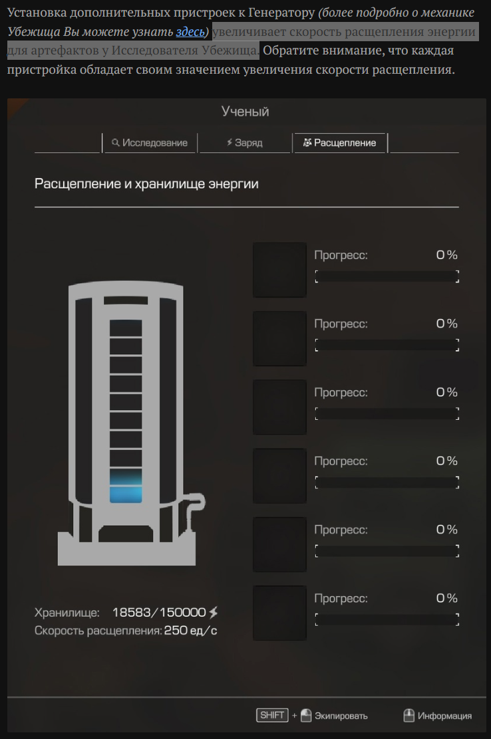Click the gear icon in Расщепление tab
The image size is (491, 739).
click(307, 142)
